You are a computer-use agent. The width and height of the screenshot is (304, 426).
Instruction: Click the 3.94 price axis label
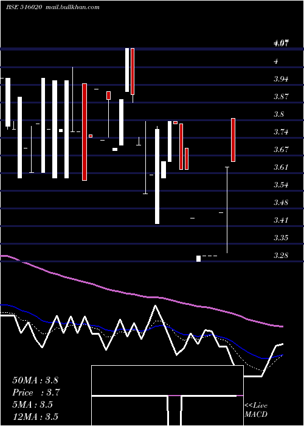281,79
